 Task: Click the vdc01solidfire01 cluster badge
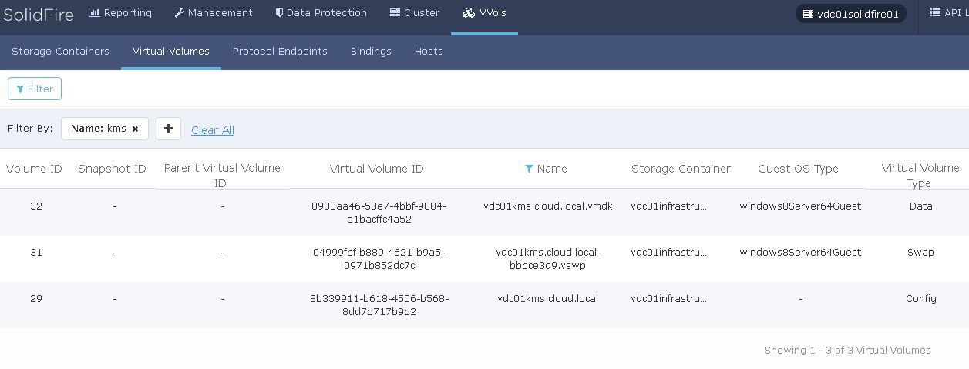pyautogui.click(x=851, y=14)
